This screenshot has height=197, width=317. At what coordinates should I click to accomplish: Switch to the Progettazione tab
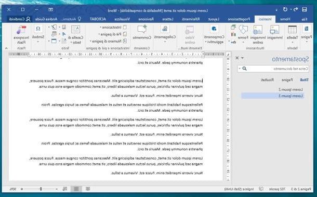pos(239,19)
